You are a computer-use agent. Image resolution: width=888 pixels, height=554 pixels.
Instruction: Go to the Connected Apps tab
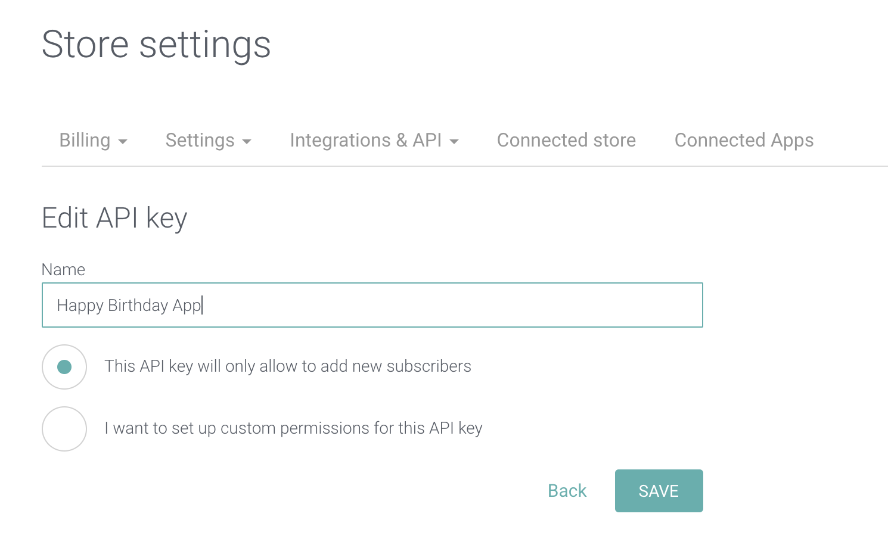pyautogui.click(x=744, y=140)
